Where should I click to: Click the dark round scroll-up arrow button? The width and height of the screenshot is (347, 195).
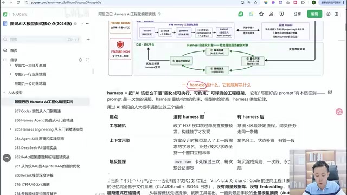pyautogui.click(x=7, y=158)
